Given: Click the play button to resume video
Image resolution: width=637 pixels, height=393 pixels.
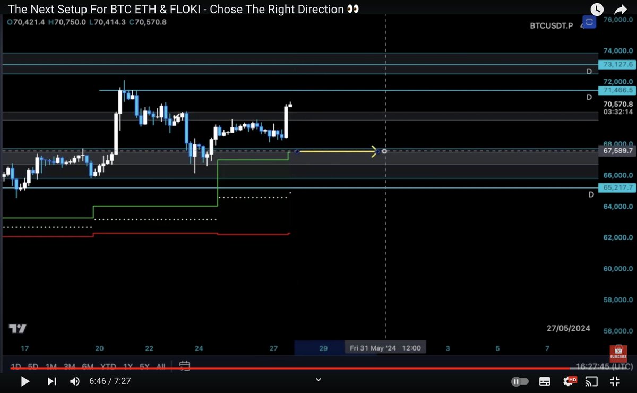Looking at the screenshot, I should [x=24, y=381].
